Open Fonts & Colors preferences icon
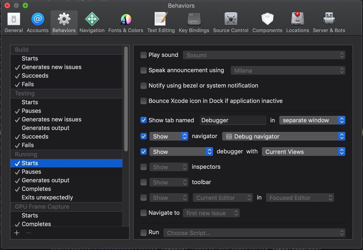Viewport: 363px width, 250px height. [126, 19]
